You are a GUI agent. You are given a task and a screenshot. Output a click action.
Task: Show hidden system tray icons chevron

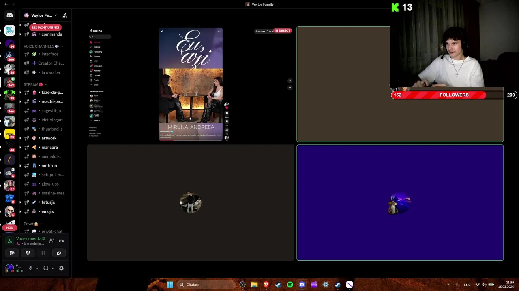(448, 285)
